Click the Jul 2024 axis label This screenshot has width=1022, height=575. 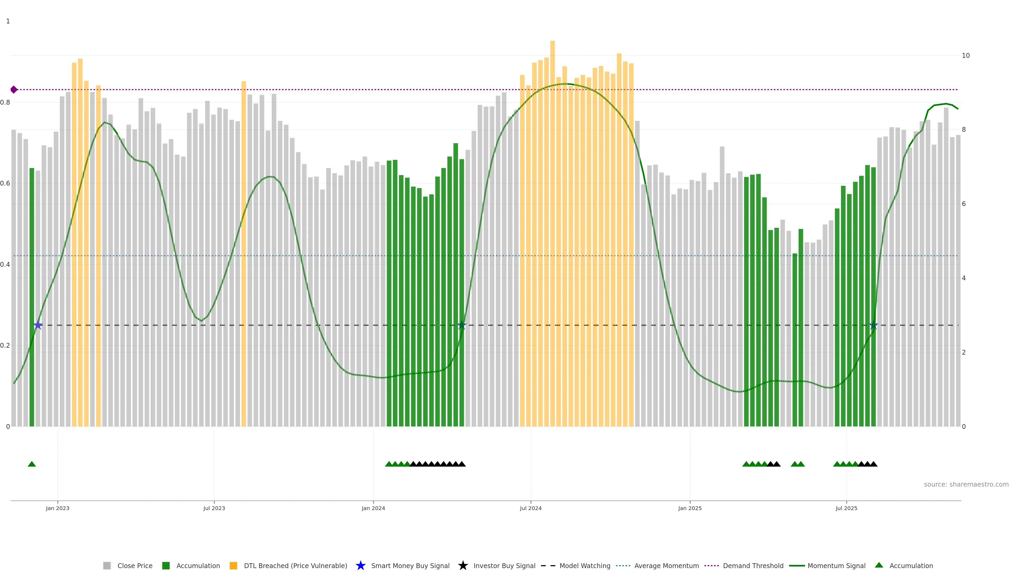click(x=530, y=508)
